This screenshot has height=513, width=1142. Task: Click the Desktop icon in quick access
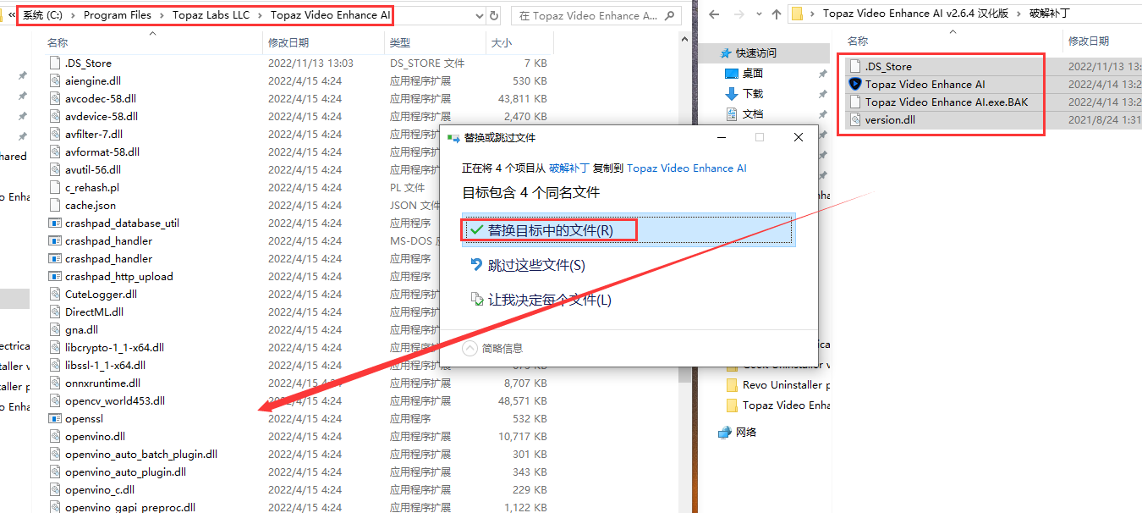[x=733, y=73]
